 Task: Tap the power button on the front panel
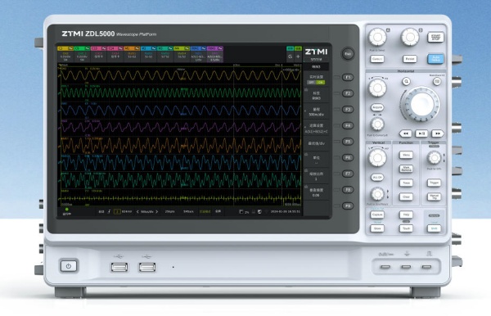pyautogui.click(x=69, y=266)
